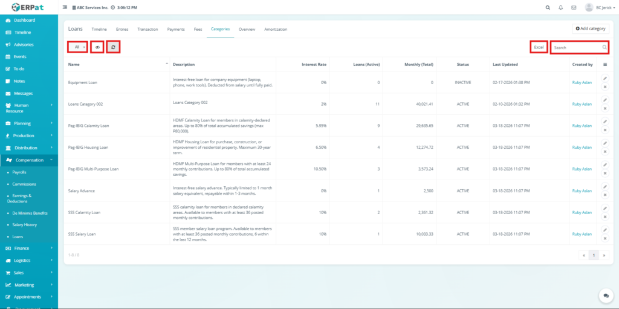Screen dimensions: 619x309
Task: Open the All status filter dropdown
Action: click(77, 47)
